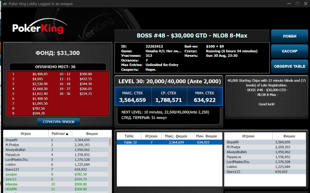Viewport: 310px width, 193px height.
Task: Minimize the Poker King Lobby window
Action: tap(289, 4)
